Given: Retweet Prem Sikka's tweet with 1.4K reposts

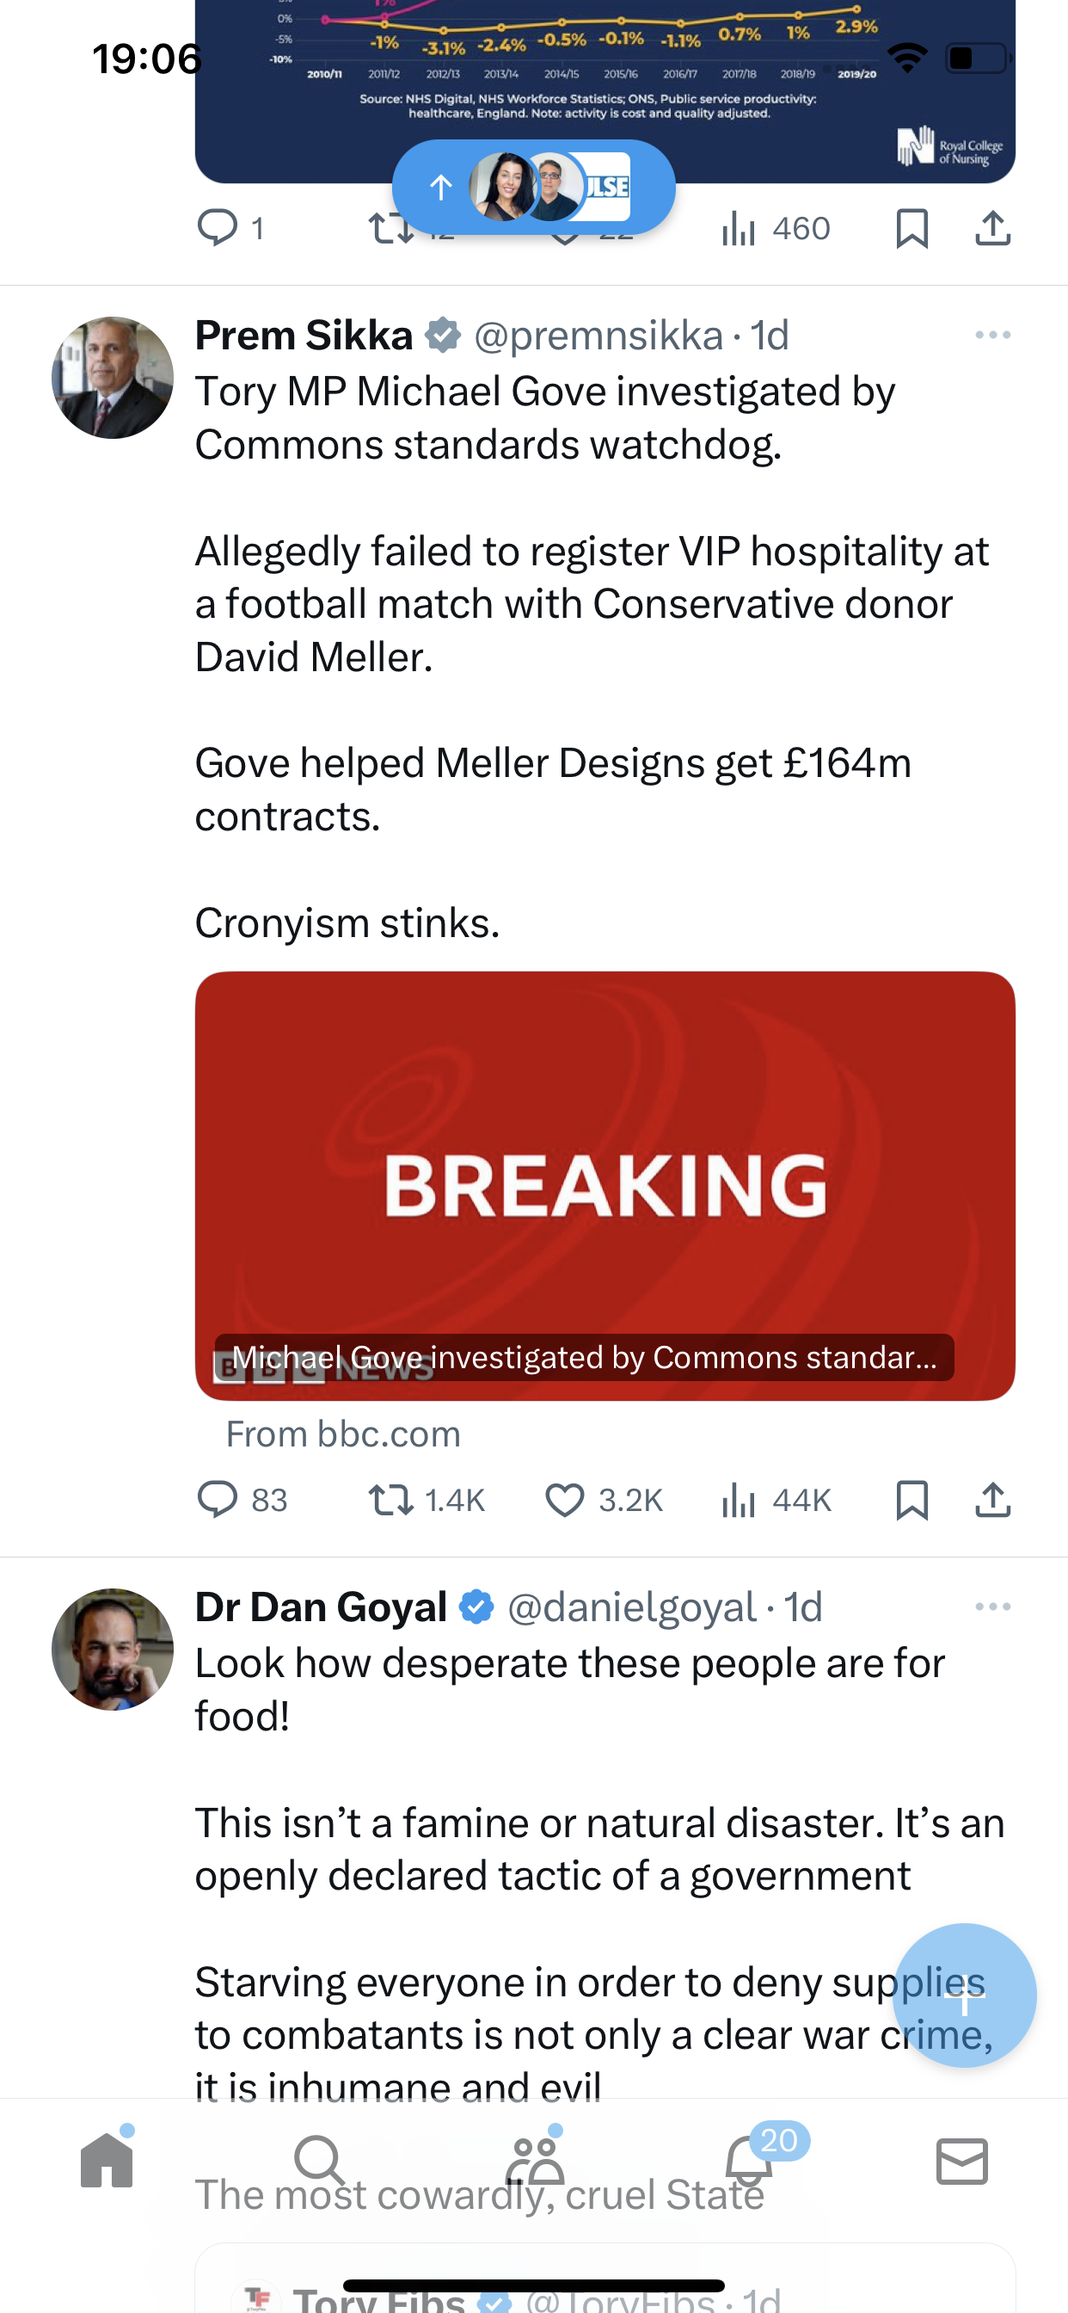Looking at the screenshot, I should (427, 1500).
